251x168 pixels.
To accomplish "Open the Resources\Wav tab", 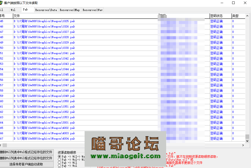I will (93, 10).
